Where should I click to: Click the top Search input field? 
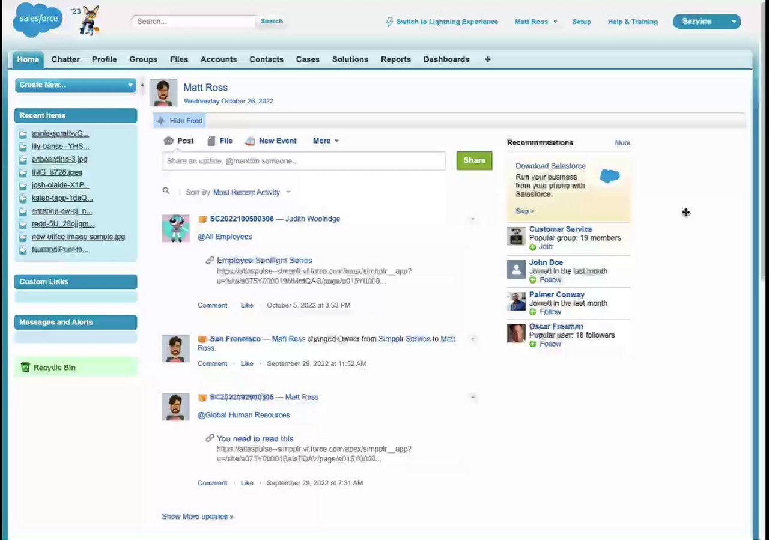193,21
